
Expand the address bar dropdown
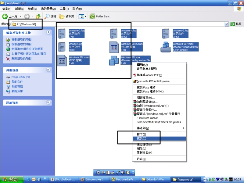click(x=227, y=24)
